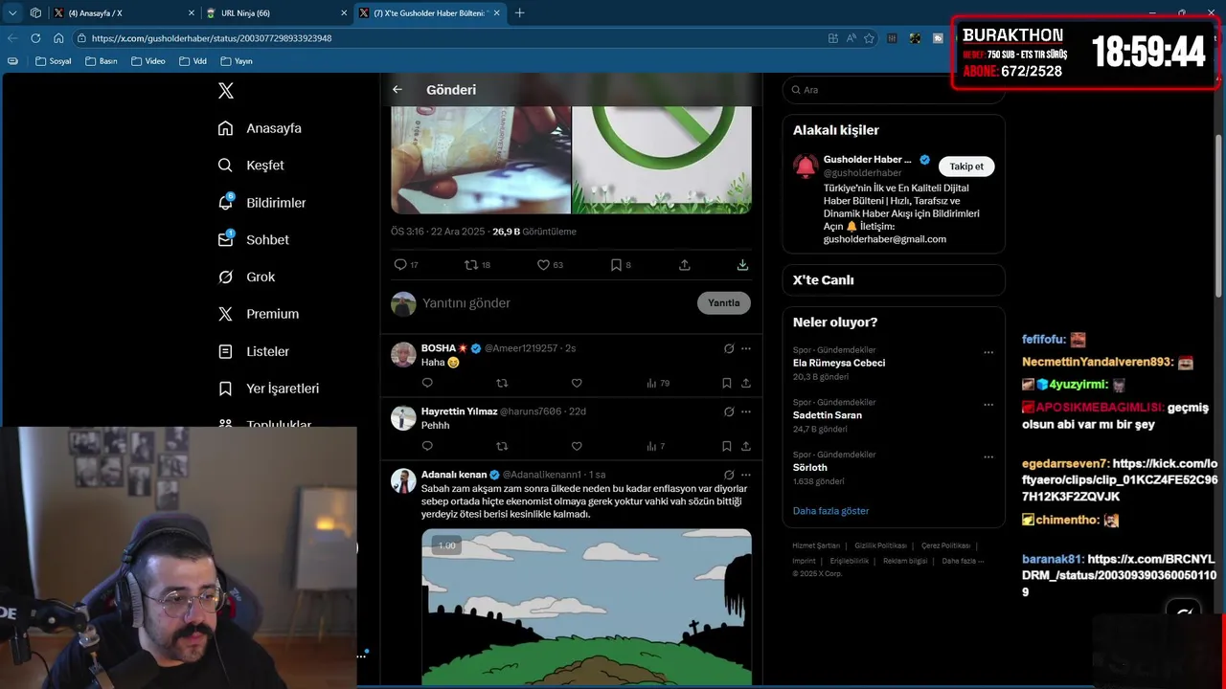Open Grok icon on Hayrettin Yılmaz reply
Image resolution: width=1226 pixels, height=689 pixels.
point(729,411)
